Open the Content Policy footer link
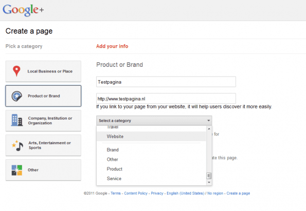Screen dimensions: 306x211 point(136,193)
